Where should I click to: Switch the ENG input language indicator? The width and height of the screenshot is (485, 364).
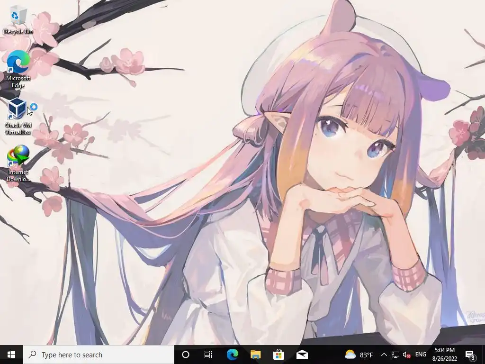pos(421,355)
